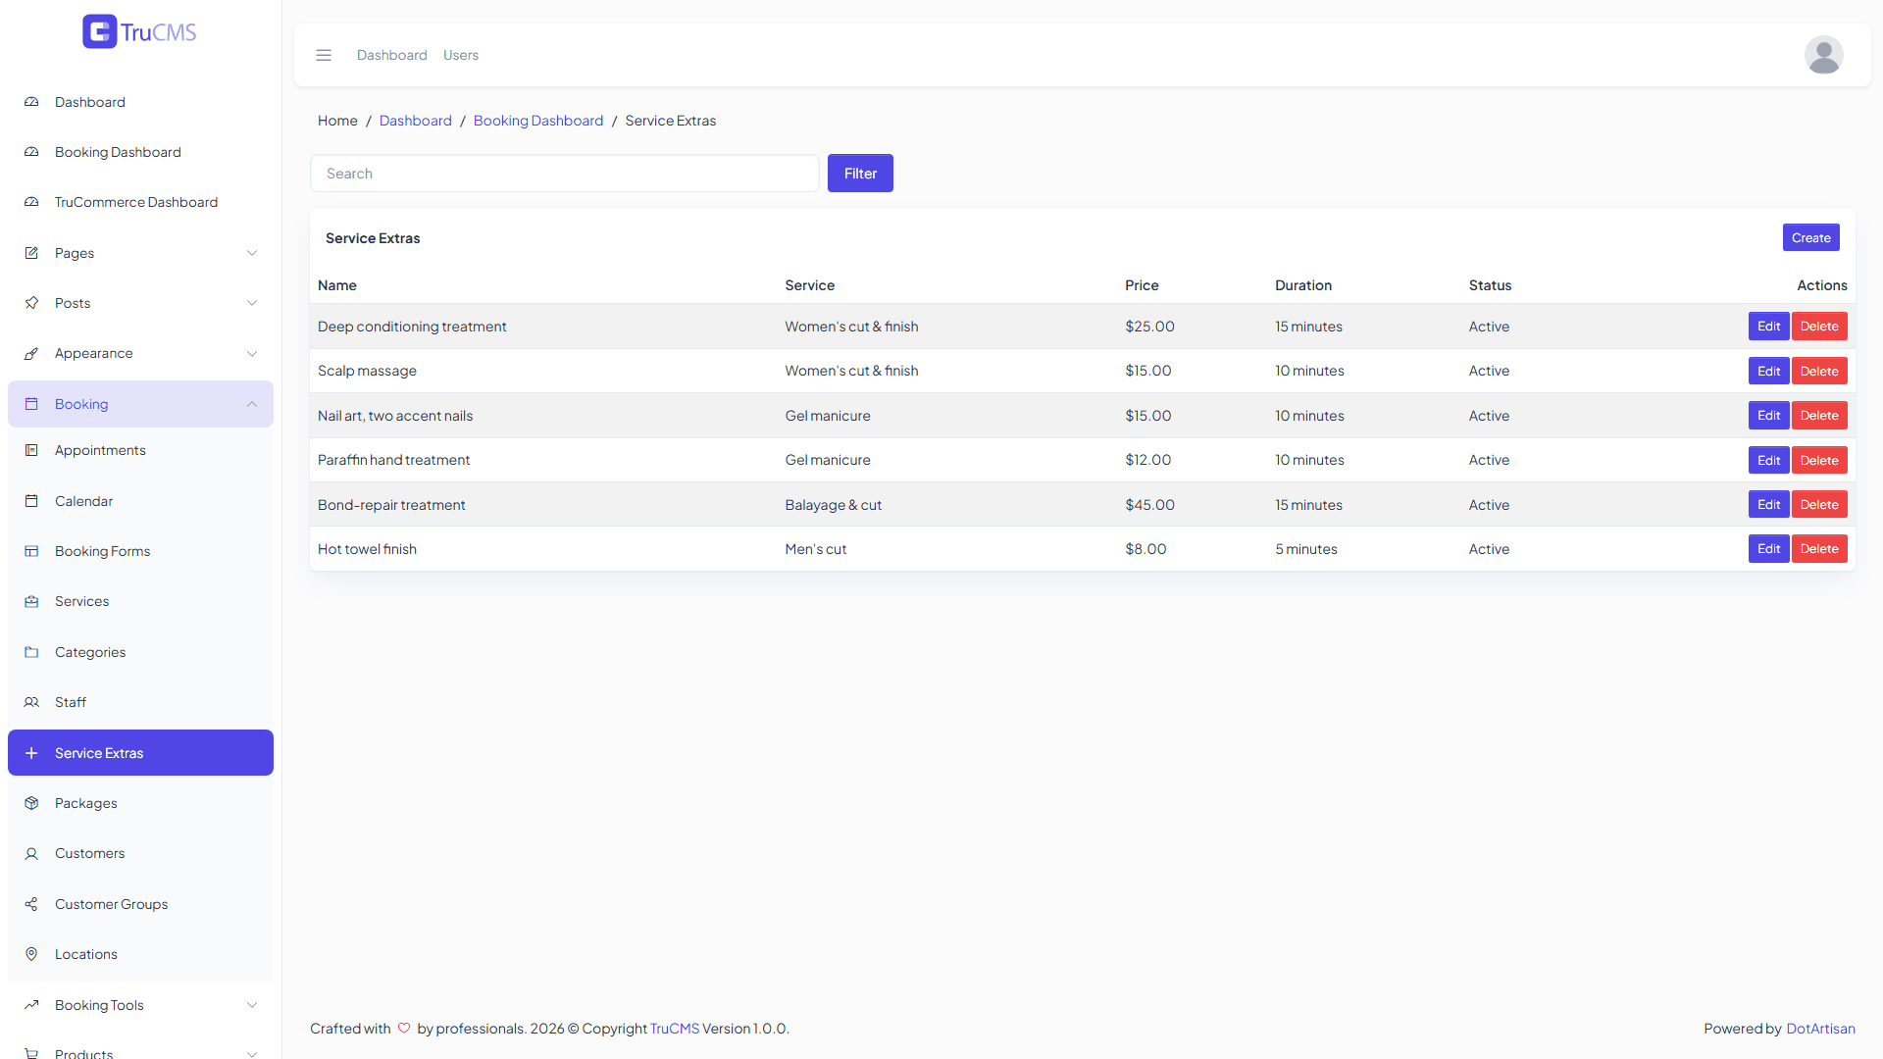This screenshot has height=1059, width=1883.
Task: Click the Calendar sidebar icon
Action: 31,501
